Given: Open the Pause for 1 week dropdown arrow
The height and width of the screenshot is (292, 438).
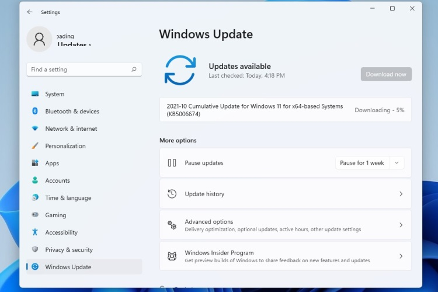Looking at the screenshot, I should click(397, 162).
